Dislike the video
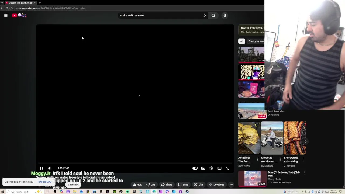345x194 pixels. (x=151, y=185)
